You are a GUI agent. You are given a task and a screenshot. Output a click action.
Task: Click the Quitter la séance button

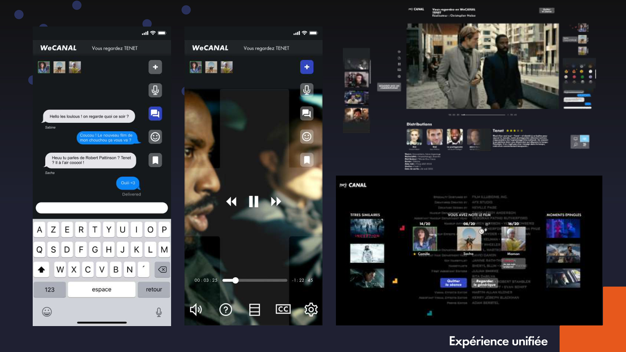454,283
